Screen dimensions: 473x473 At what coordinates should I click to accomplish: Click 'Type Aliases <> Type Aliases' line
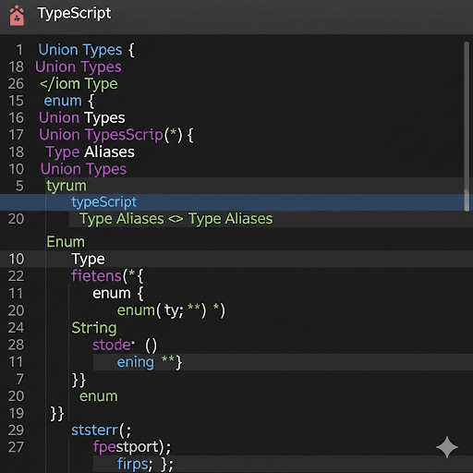point(176,219)
